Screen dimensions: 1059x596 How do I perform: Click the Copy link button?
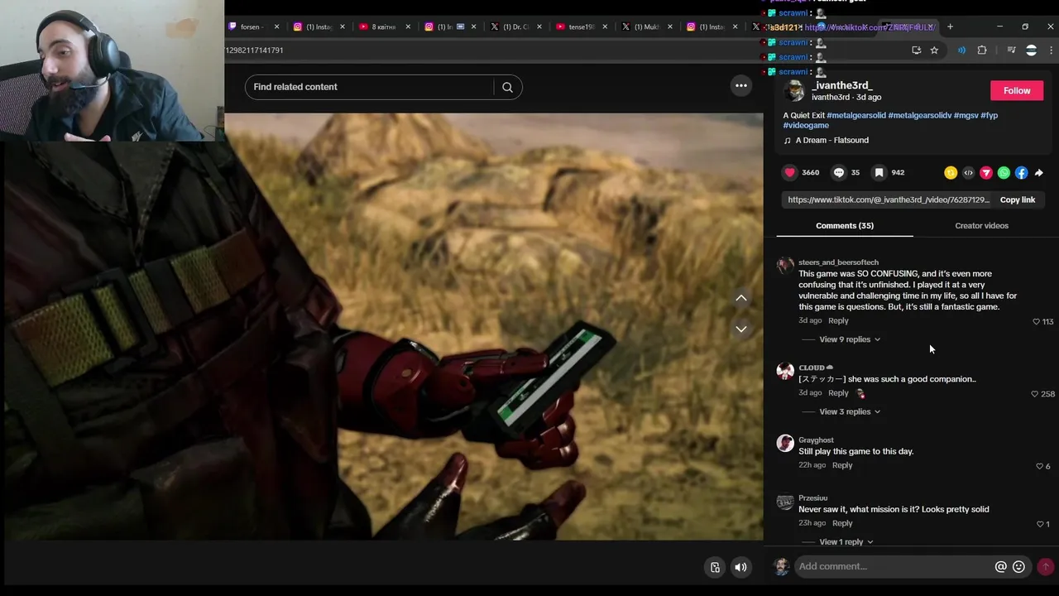[1018, 199]
